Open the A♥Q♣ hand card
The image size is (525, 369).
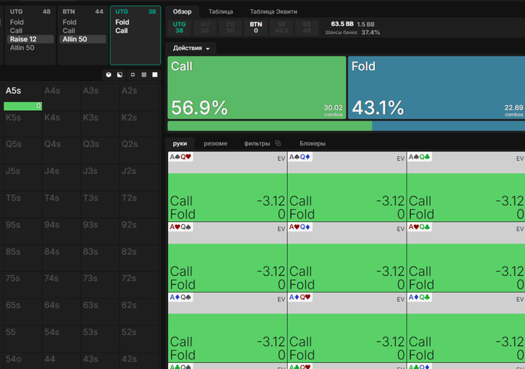466,256
